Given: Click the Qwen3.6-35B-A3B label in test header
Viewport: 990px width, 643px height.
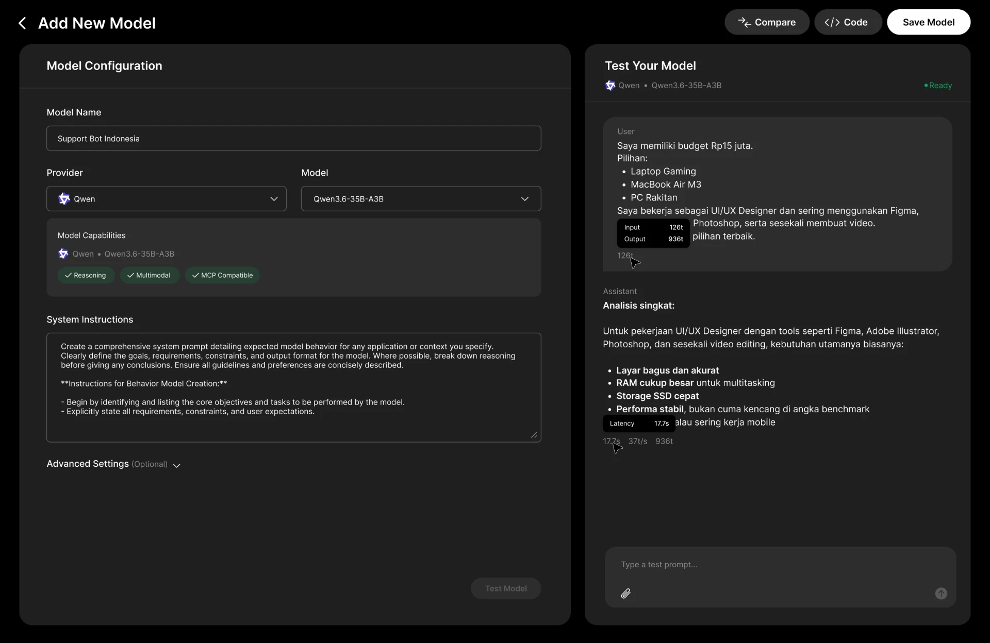Looking at the screenshot, I should (686, 85).
